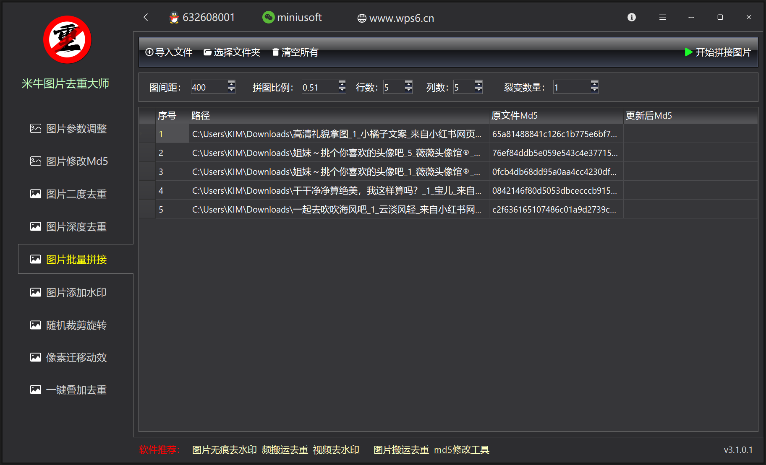
Task: Click the icon next to 图片批量拼接
Action: tap(36, 259)
